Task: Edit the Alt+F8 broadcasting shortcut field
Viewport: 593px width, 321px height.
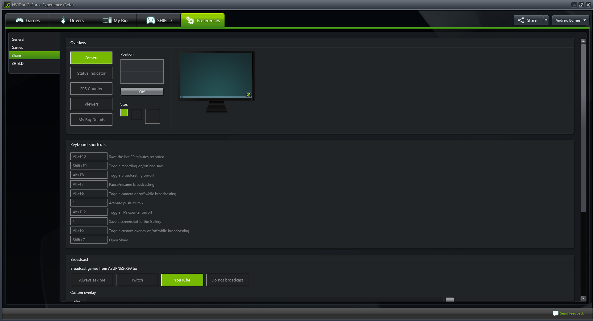Action: click(89, 175)
